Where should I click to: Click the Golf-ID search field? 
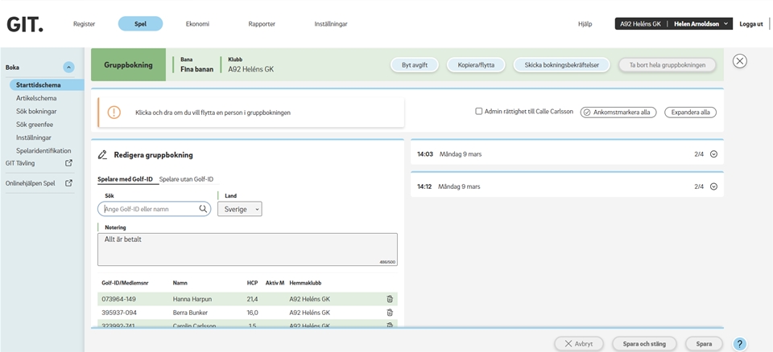click(149, 209)
